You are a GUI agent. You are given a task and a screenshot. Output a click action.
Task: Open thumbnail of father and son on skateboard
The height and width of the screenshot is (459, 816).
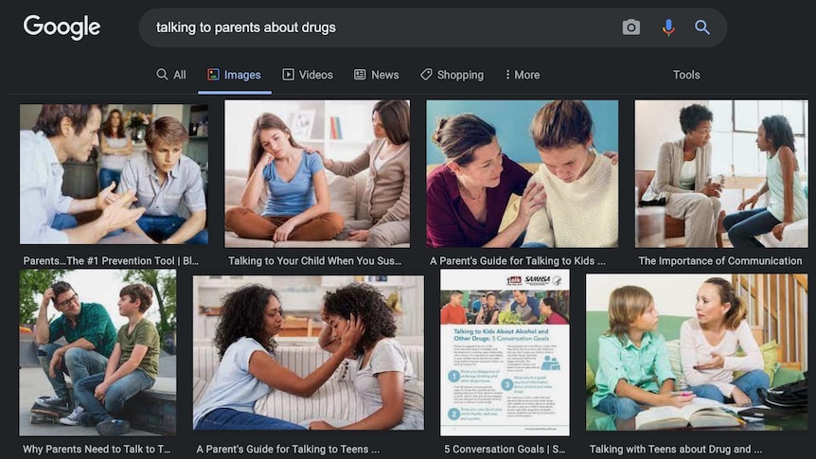(98, 352)
